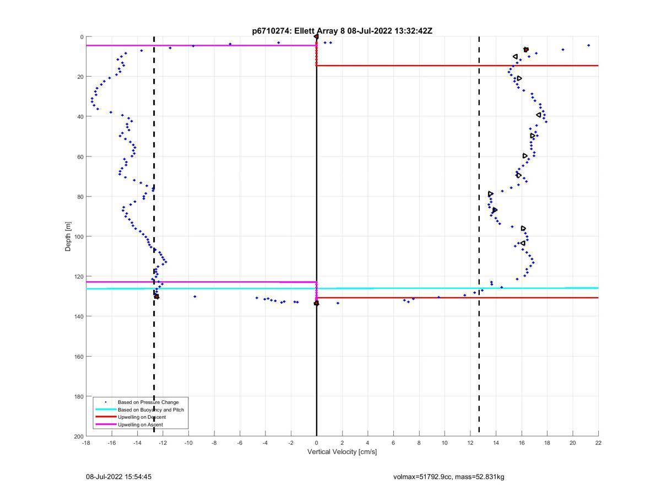The height and width of the screenshot is (490, 661).
Task: Click legend entry 'Upwelling on Descent'
Action: click(142, 417)
